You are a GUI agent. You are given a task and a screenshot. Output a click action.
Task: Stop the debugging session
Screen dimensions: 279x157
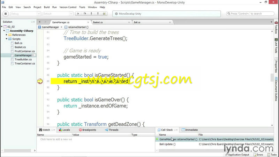pyautogui.click(x=6, y=14)
